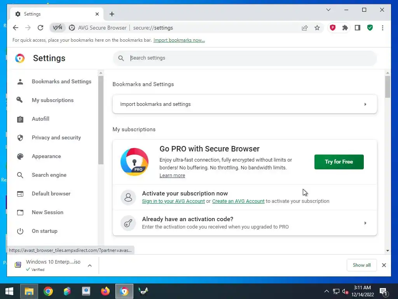
Task: Click the search magnifier icon in settings
Action: click(x=121, y=58)
